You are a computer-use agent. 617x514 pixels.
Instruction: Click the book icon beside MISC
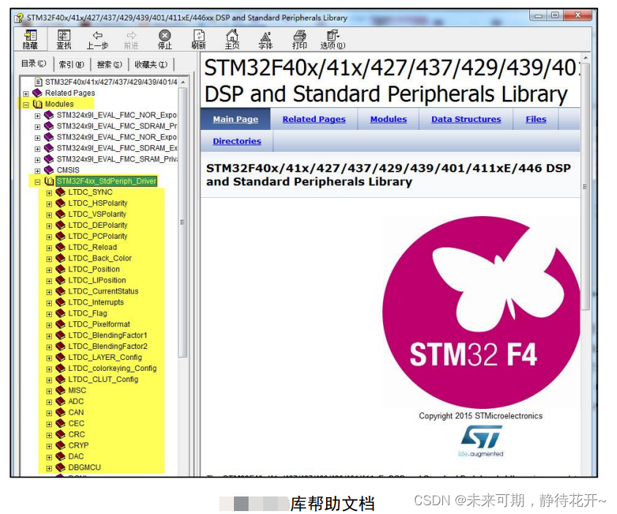tap(60, 390)
